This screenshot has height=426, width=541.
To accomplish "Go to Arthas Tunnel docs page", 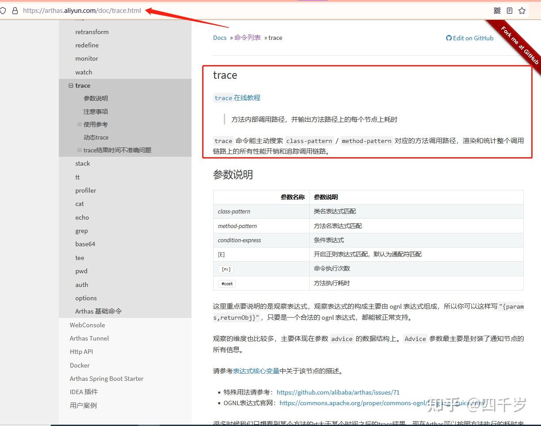I will point(89,338).
